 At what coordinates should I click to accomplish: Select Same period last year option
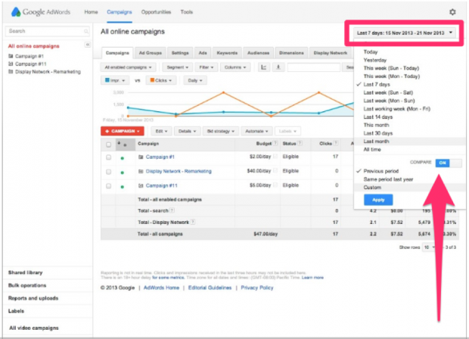[x=388, y=179]
